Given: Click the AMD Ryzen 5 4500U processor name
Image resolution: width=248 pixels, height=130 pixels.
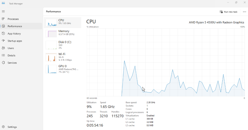Looking at the screenshot, I should [x=216, y=22].
